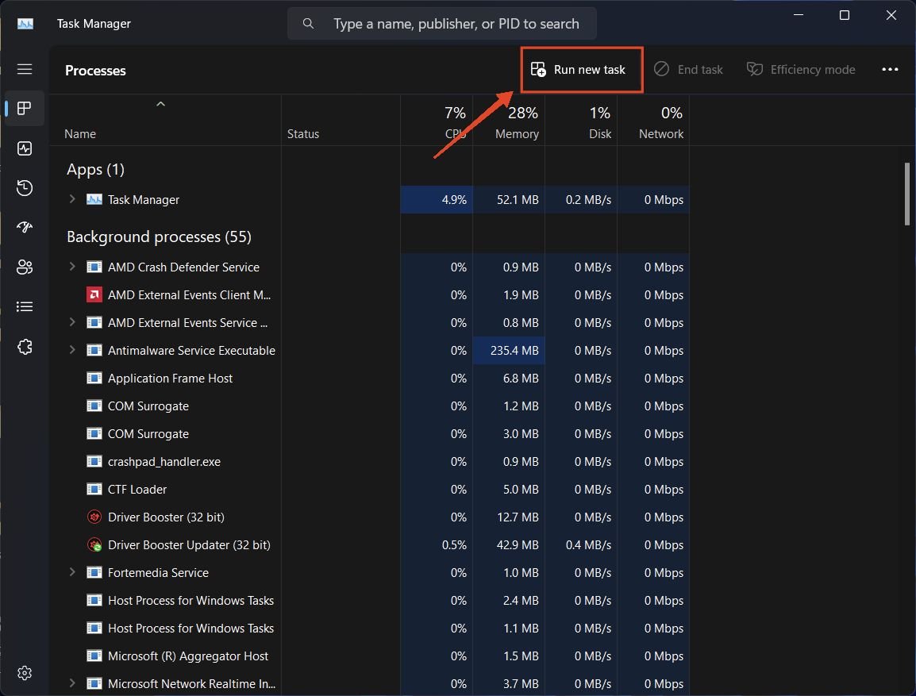Open Task Manager settings gear
916x696 pixels.
25,673
